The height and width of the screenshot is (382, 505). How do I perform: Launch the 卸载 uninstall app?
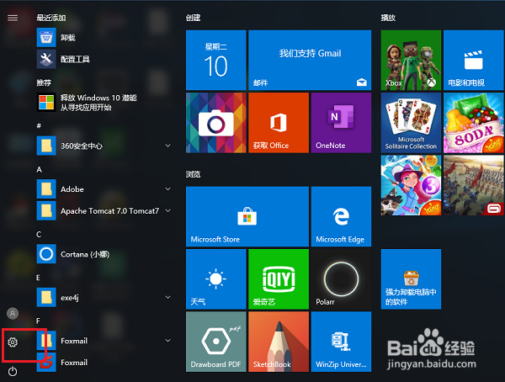click(x=104, y=38)
